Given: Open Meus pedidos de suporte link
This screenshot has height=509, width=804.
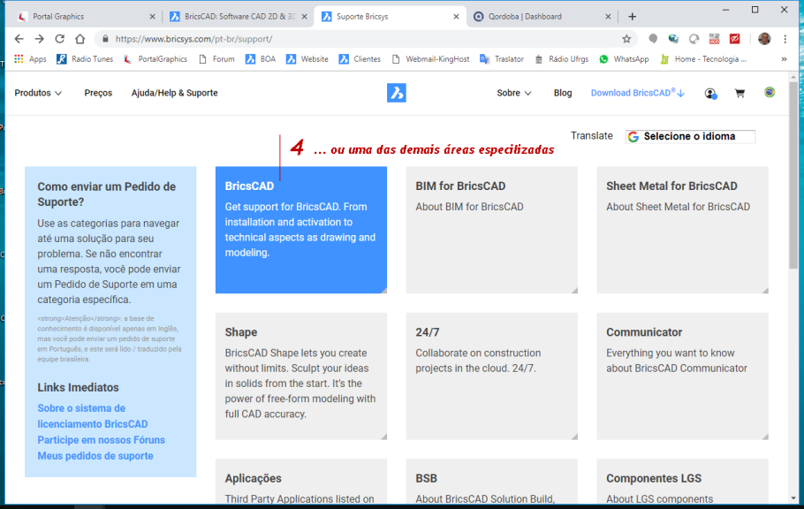Looking at the screenshot, I should click(x=95, y=456).
